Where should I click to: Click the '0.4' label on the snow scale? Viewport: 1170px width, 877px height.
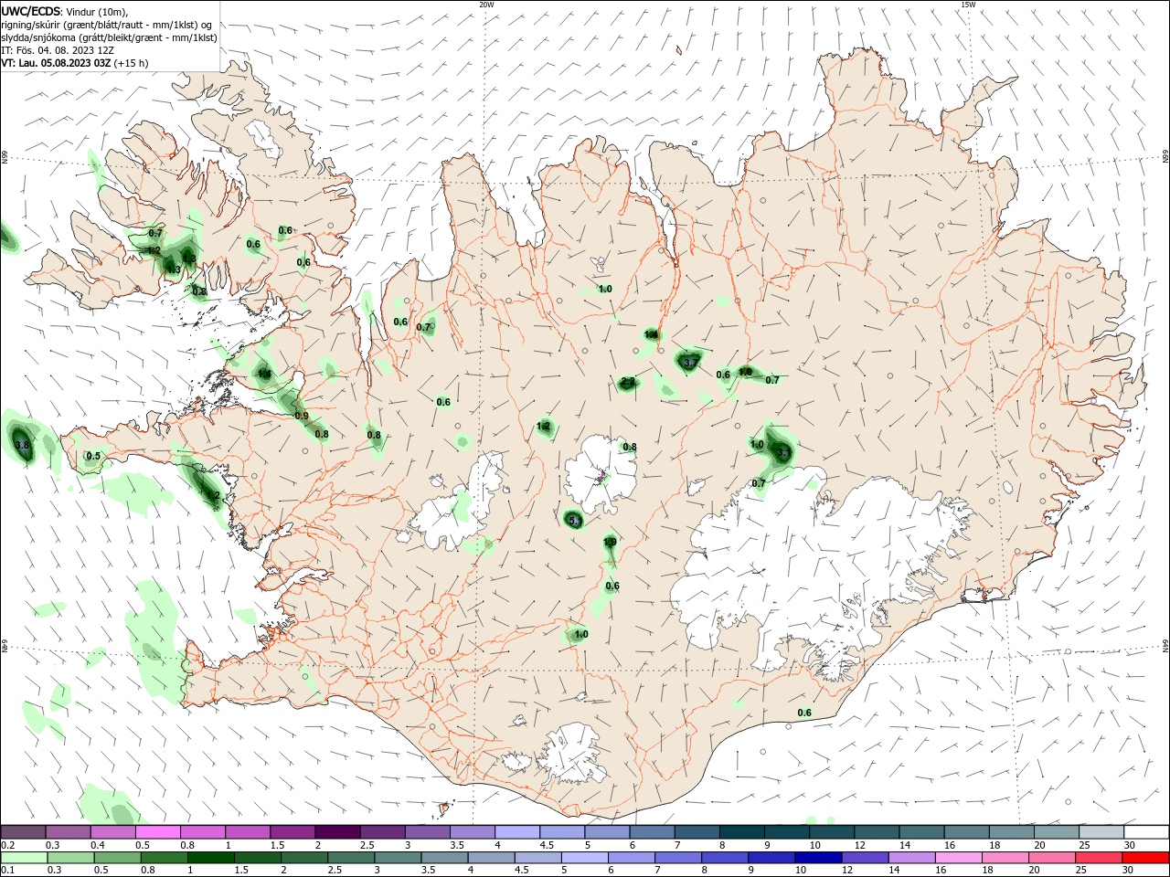[98, 846]
